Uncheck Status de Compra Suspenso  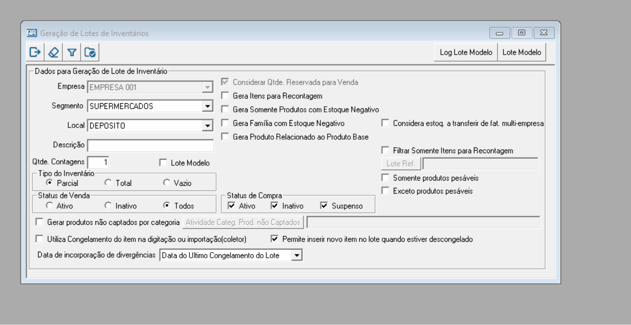click(x=324, y=206)
